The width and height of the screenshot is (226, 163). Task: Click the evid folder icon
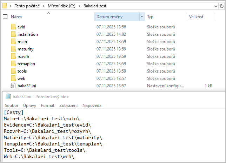(13, 27)
